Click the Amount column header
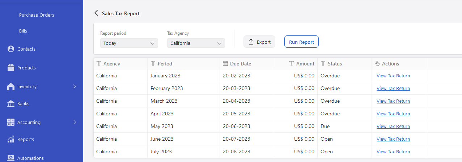Image resolution: width=462 pixels, height=162 pixels. pos(302,64)
